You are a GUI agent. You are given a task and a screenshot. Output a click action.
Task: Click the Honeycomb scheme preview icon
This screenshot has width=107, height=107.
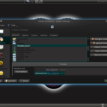(14, 39)
